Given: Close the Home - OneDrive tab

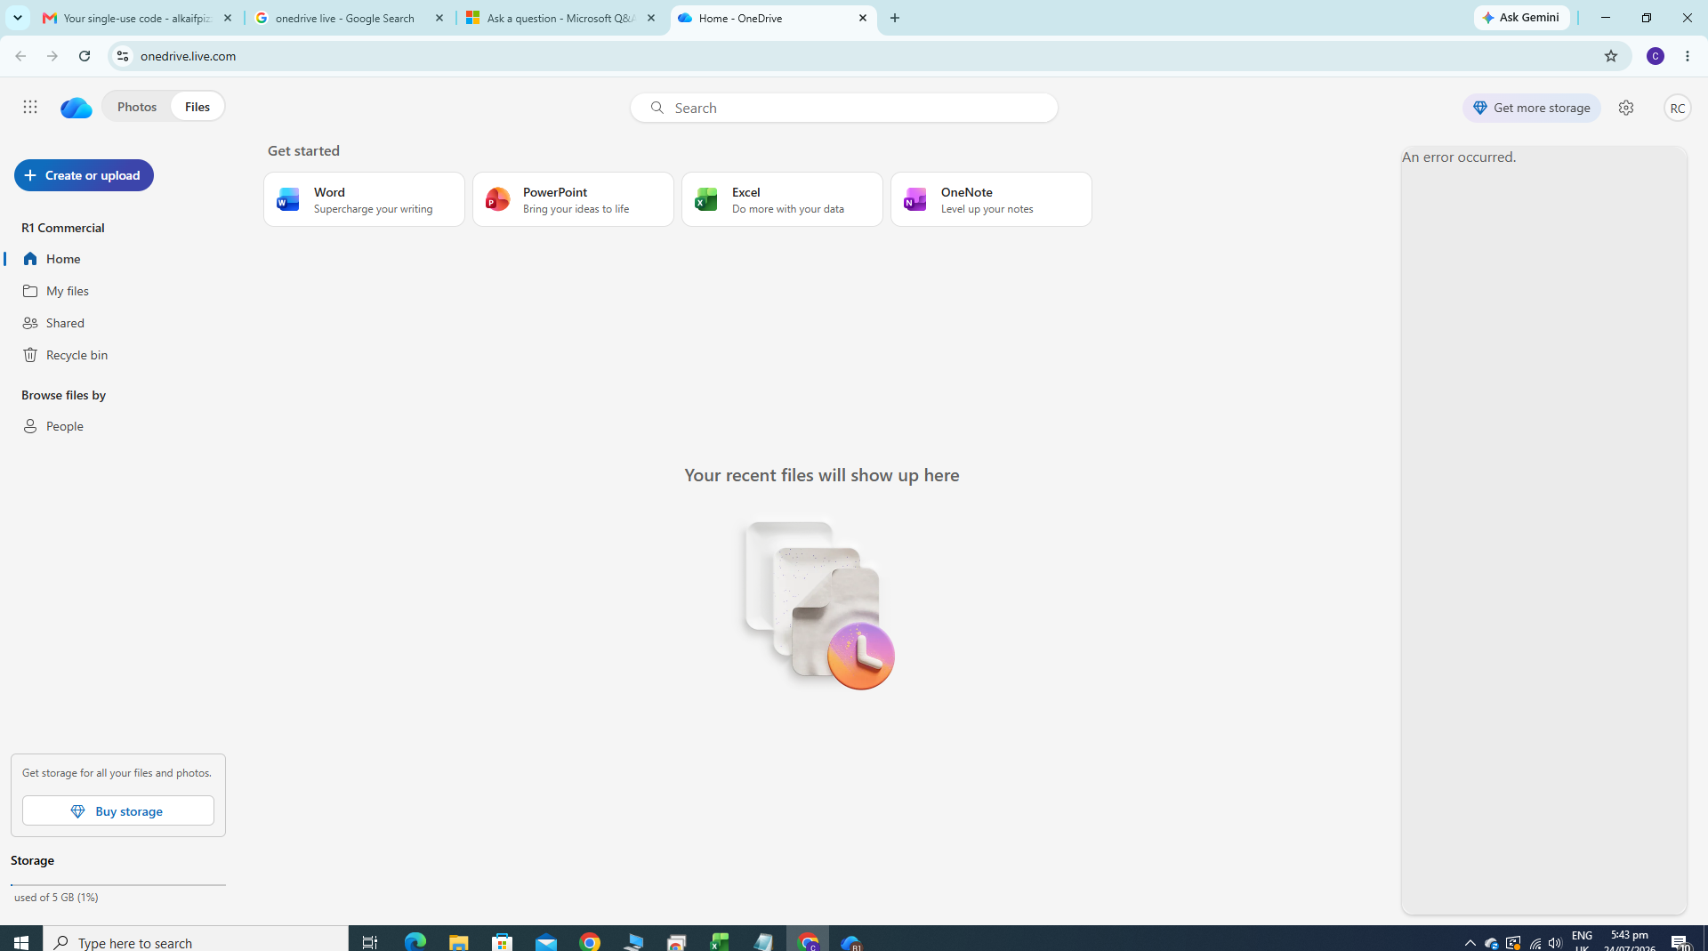Looking at the screenshot, I should [863, 18].
